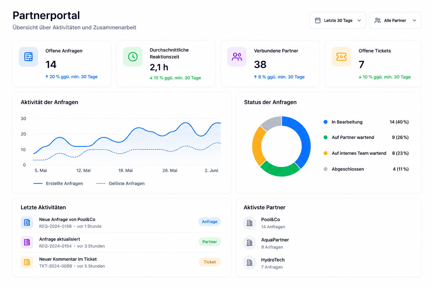Viewport: 432px width, 288px height.
Task: Click the green Auf Partner wartend legend dot
Action: pos(325,137)
